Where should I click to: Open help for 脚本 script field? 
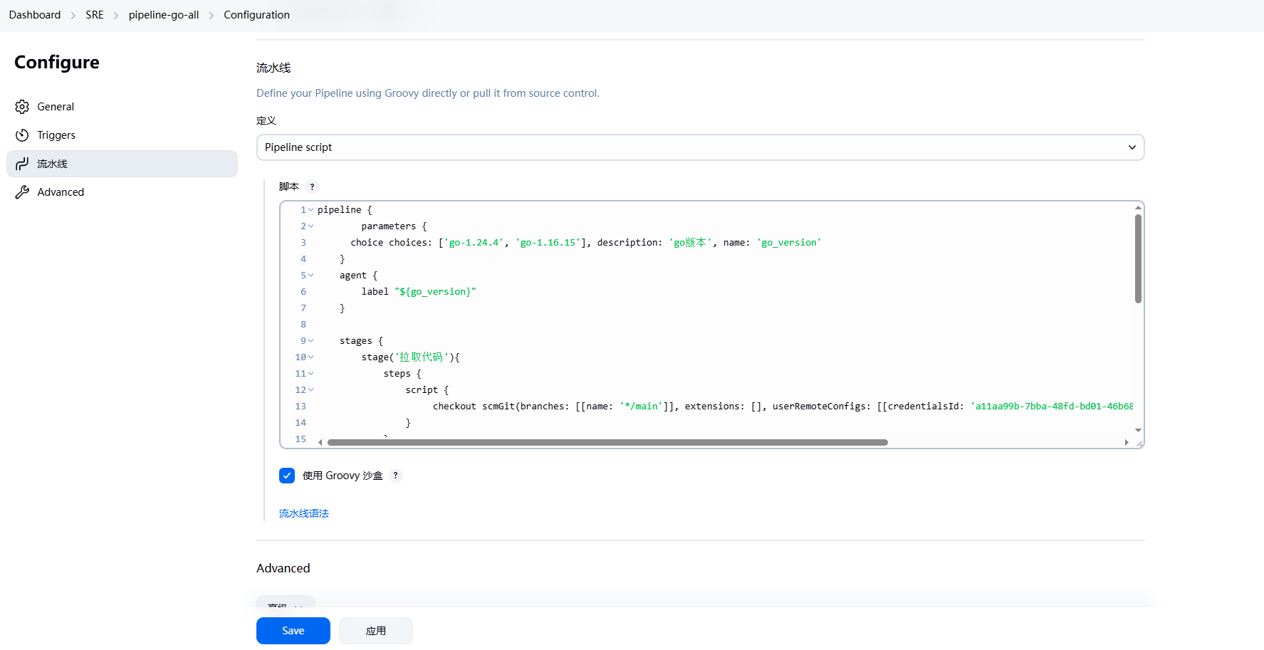tap(312, 187)
